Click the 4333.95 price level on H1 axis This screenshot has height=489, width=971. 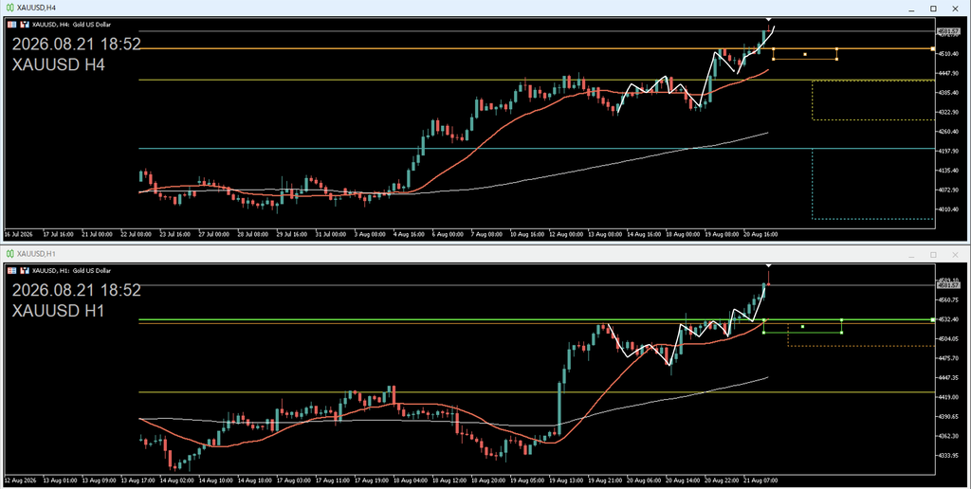tap(948, 456)
